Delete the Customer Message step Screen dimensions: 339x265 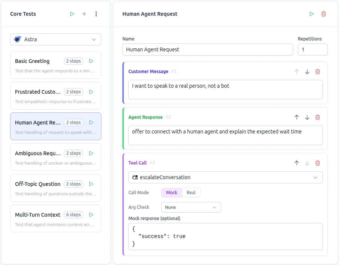[317, 71]
